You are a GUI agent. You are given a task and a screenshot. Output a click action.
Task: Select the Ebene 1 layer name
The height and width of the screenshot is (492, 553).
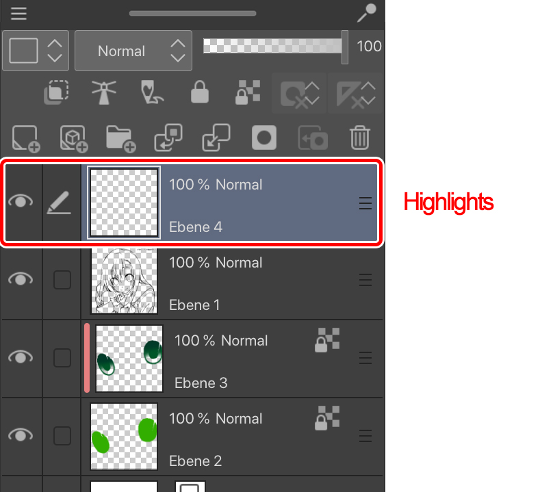click(x=194, y=305)
